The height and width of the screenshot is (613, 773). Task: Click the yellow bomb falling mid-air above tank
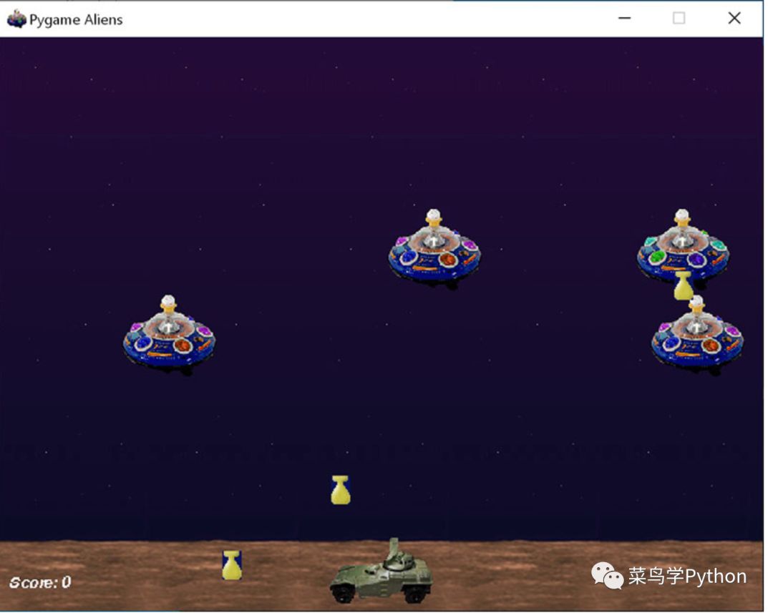point(341,490)
